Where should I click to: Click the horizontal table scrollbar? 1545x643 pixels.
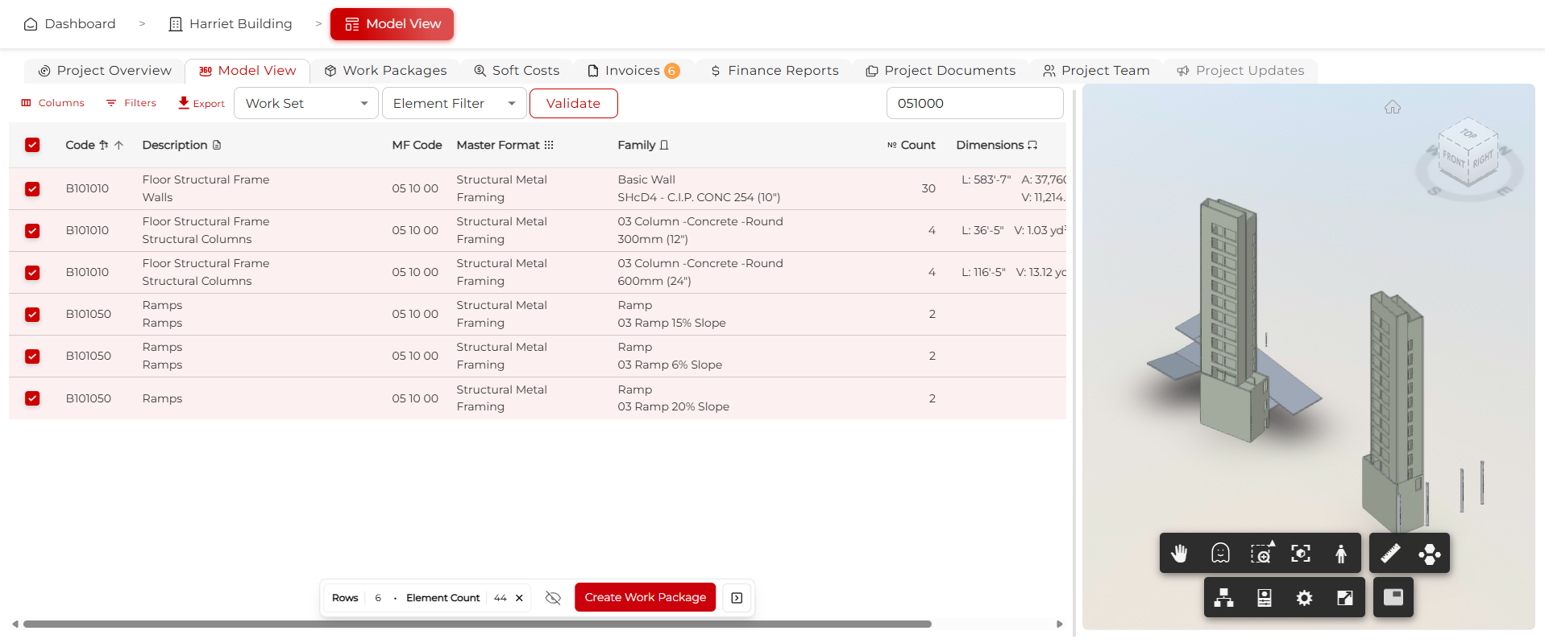pos(477,624)
